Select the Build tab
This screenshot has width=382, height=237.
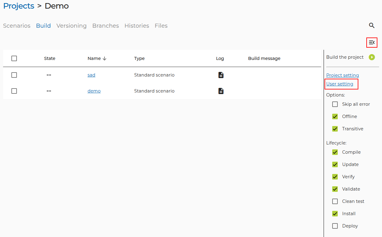pyautogui.click(x=43, y=26)
